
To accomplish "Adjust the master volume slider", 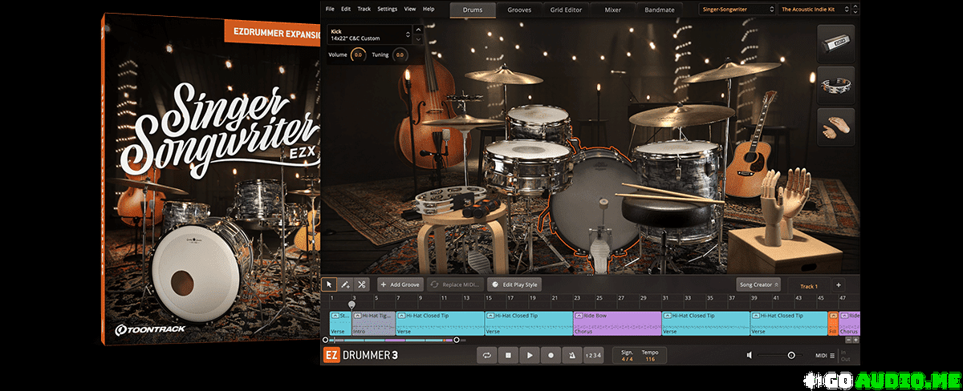I will point(791,355).
